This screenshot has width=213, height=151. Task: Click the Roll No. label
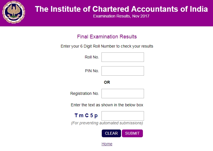click(92, 57)
